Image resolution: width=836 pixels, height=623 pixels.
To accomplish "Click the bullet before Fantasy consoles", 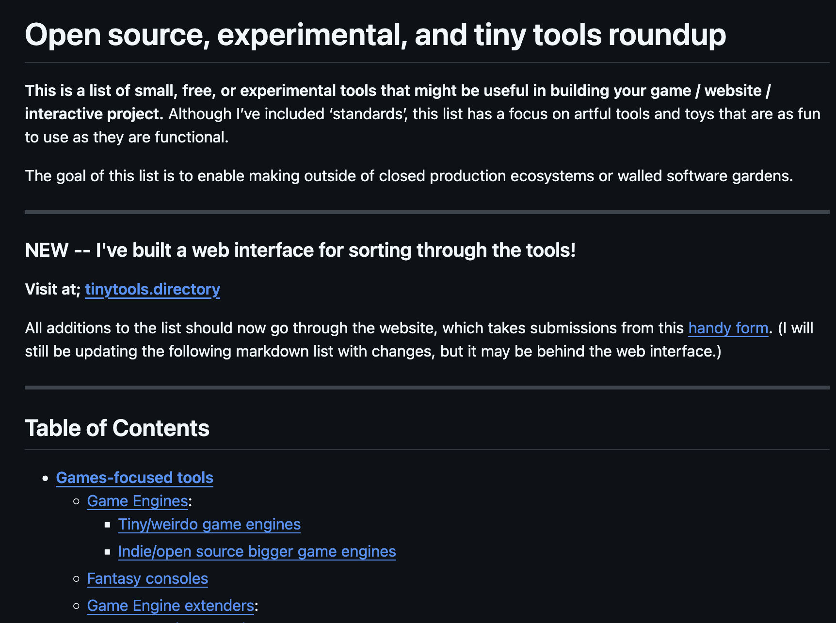I will tap(76, 579).
